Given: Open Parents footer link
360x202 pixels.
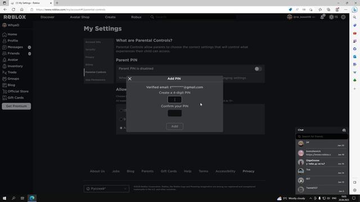Looking at the screenshot, I should point(147,171).
